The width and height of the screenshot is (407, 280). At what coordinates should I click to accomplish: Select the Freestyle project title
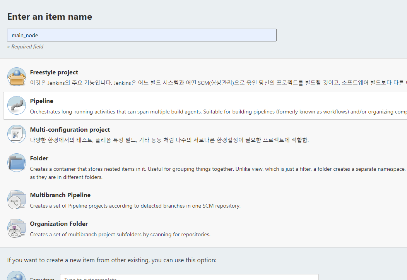pos(54,72)
